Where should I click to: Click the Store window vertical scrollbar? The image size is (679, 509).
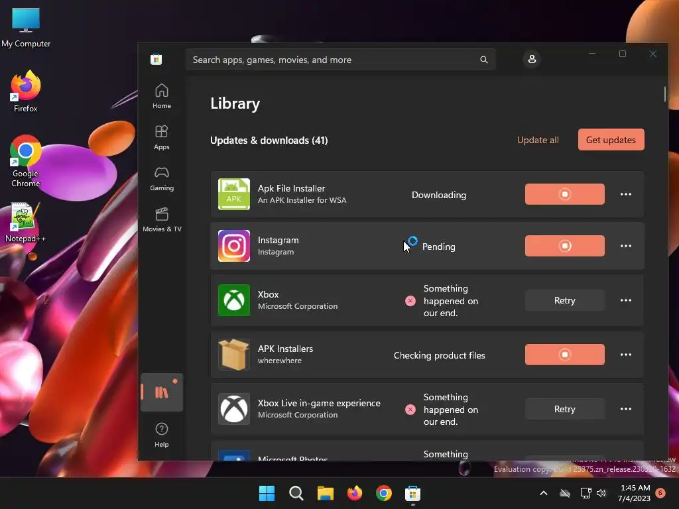(664, 94)
